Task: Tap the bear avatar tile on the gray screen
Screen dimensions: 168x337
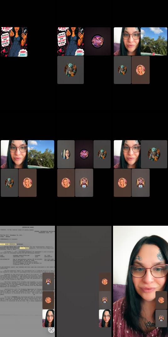Action: tap(105, 300)
